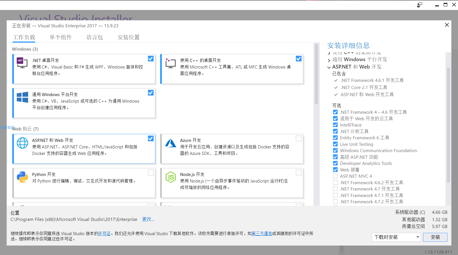Switch to the 语言包 tab
458x255 pixels.
pyautogui.click(x=95, y=37)
